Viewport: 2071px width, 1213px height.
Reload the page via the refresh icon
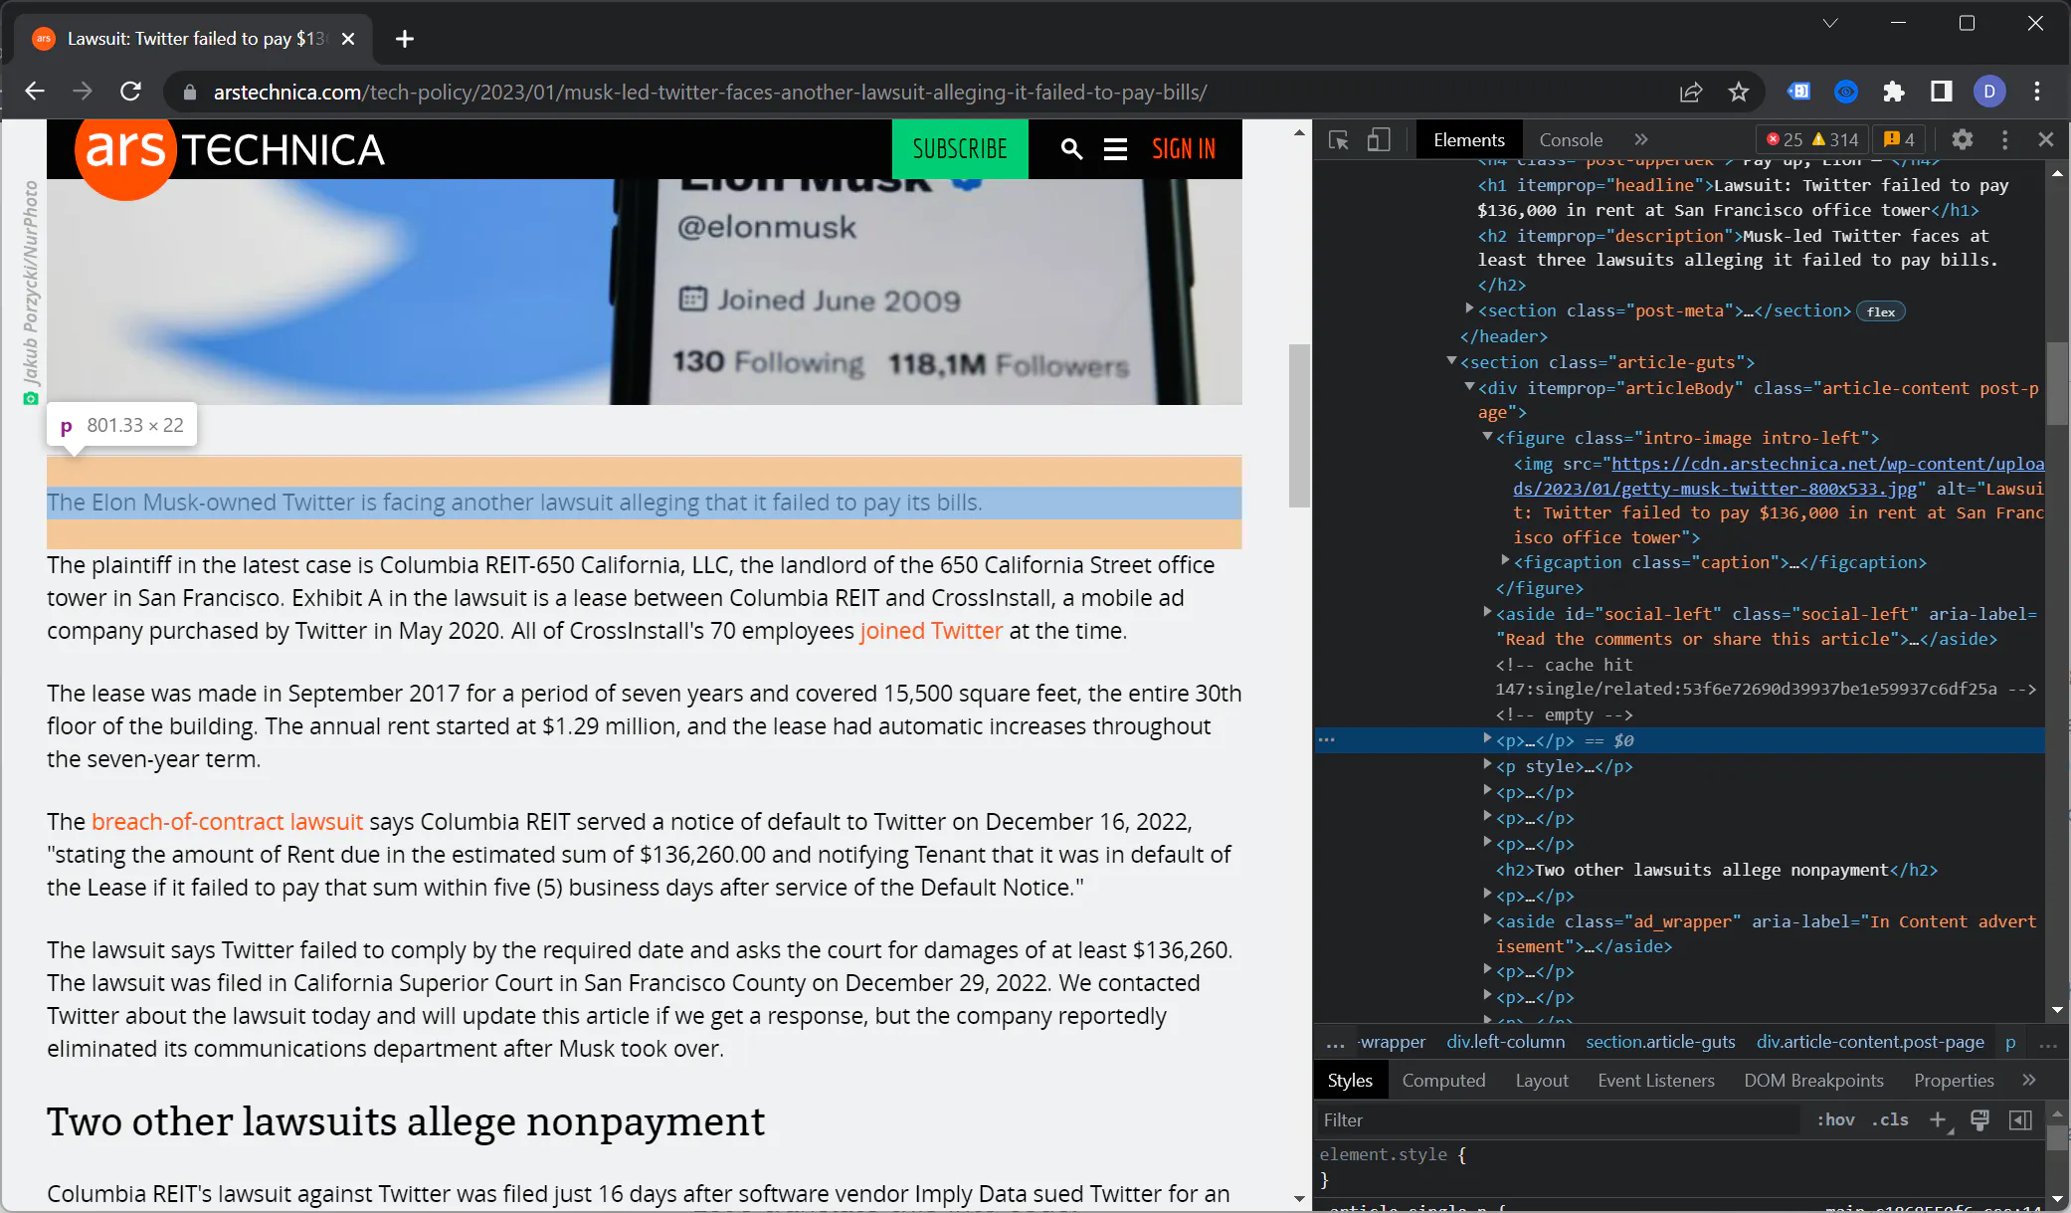(x=130, y=91)
